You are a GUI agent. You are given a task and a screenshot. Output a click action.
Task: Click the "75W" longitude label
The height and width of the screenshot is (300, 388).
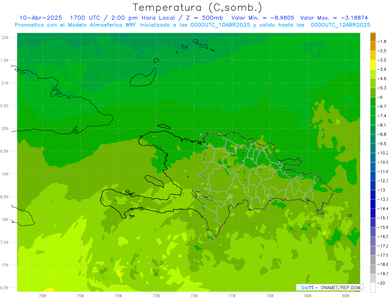pos(80,296)
